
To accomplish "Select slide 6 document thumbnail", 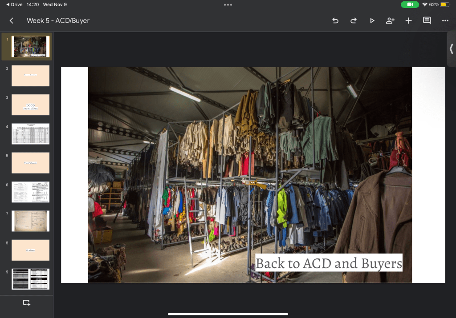I will pos(30,192).
